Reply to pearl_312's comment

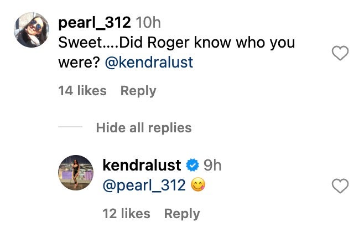click(x=138, y=91)
